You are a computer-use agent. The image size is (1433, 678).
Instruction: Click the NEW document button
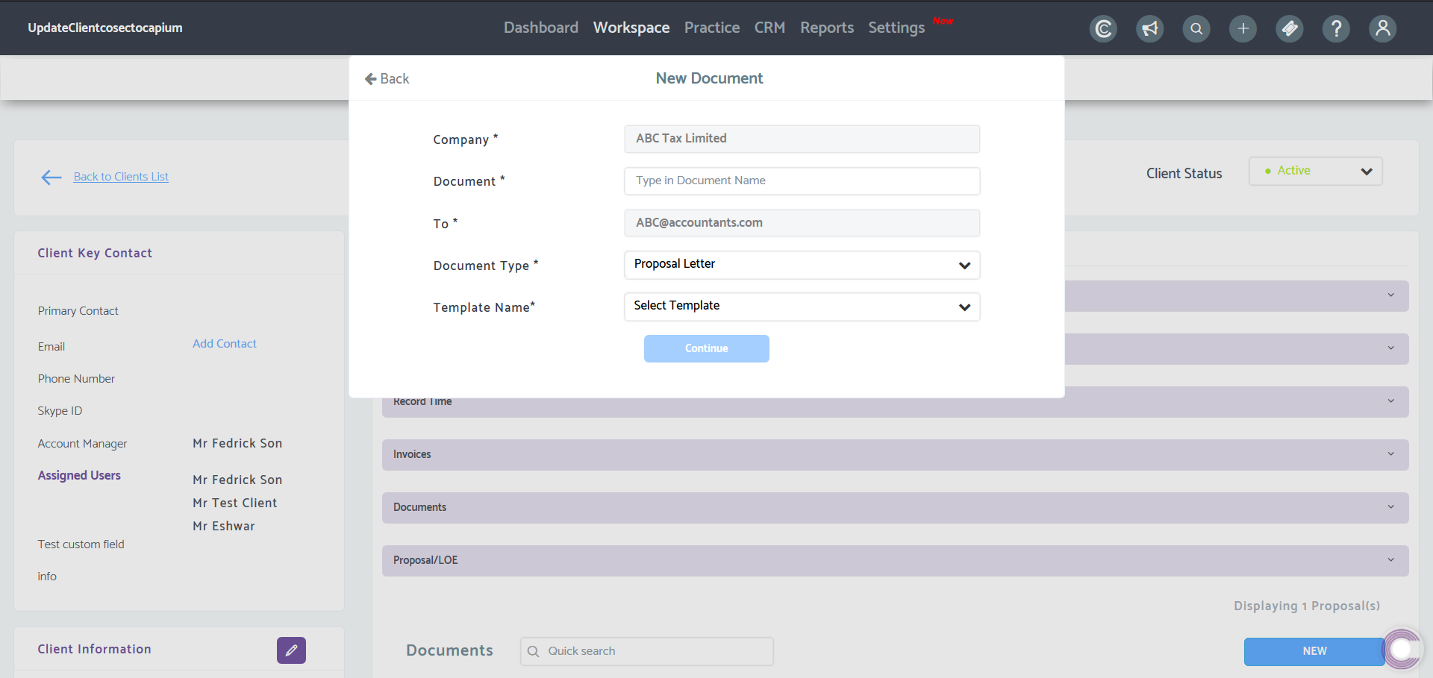pyautogui.click(x=1314, y=651)
